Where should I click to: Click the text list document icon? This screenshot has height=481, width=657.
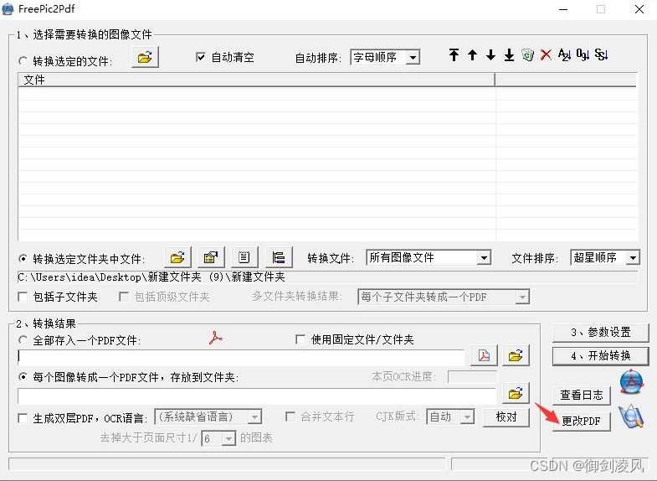pyautogui.click(x=244, y=257)
